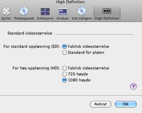Image resolution: width=142 pixels, height=113 pixels.
Task: Select the 1080 høyde radio button
Action: pyautogui.click(x=65, y=80)
